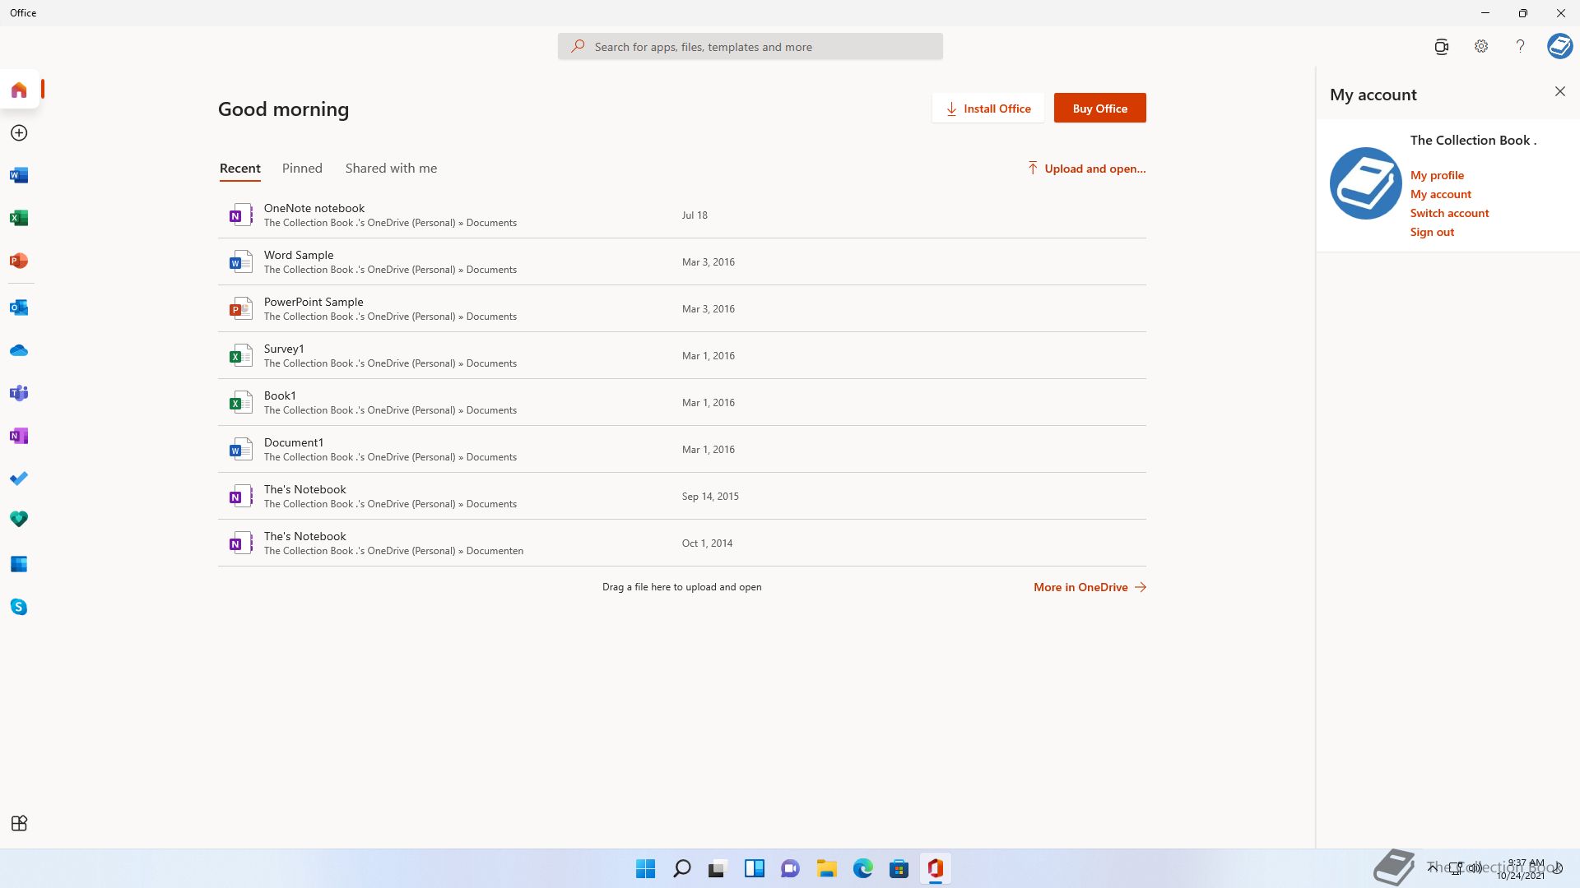Switch to Shared with me tab
1580x888 pixels.
tap(391, 169)
